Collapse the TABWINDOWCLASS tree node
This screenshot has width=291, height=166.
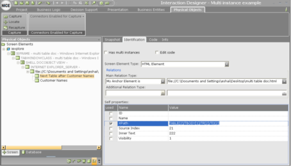13,58
